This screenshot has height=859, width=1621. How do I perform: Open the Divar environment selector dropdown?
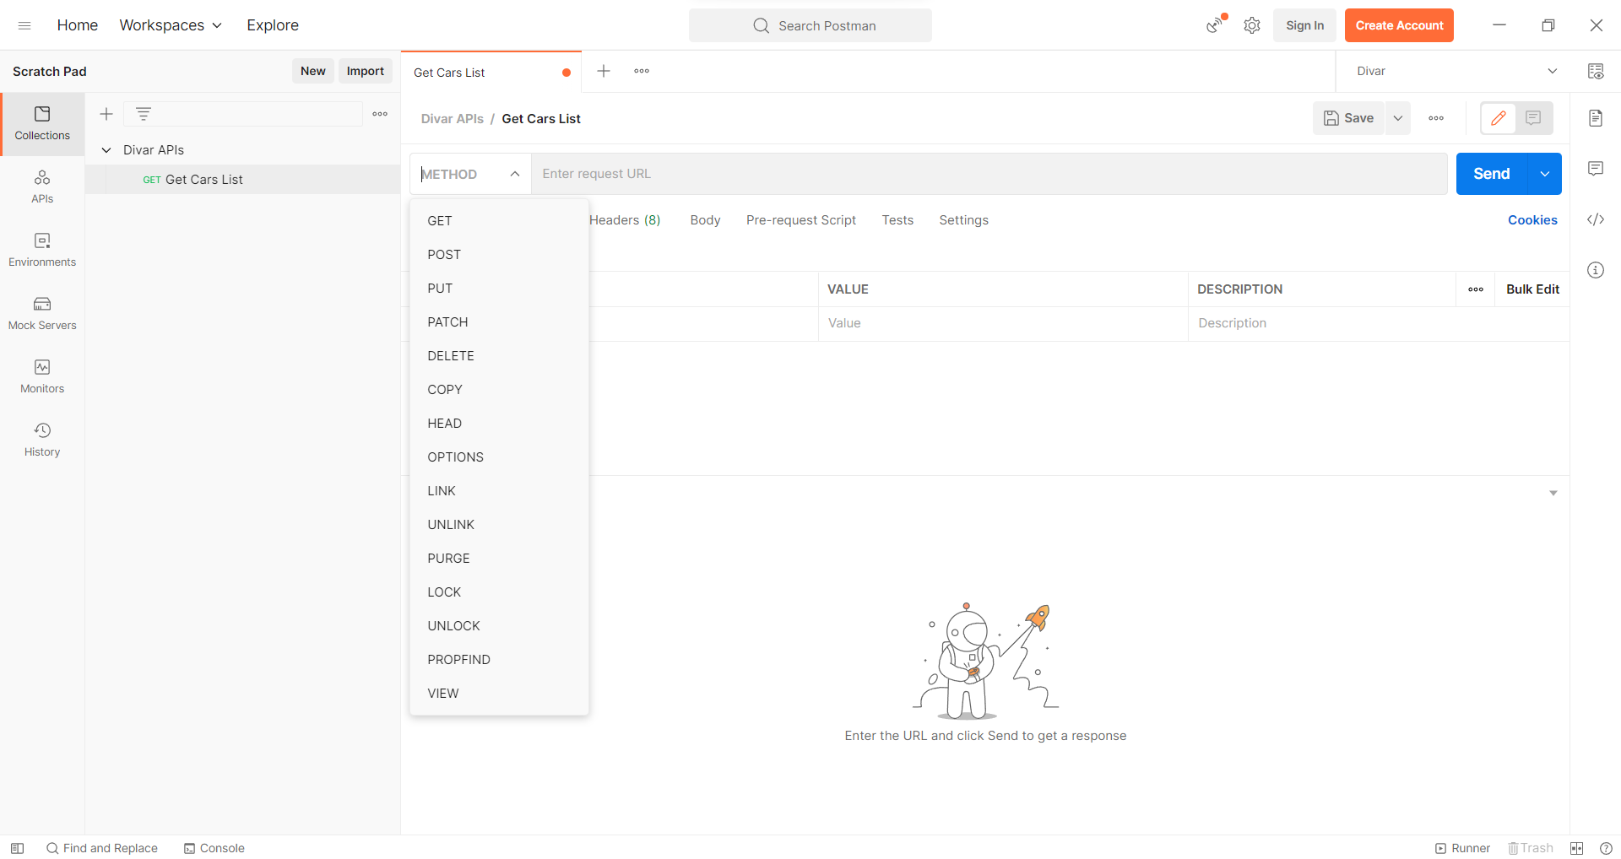(1456, 71)
